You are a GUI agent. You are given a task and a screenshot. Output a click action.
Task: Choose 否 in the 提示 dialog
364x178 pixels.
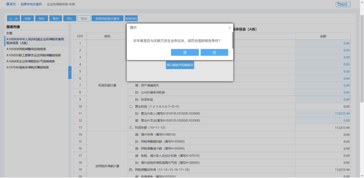point(214,52)
